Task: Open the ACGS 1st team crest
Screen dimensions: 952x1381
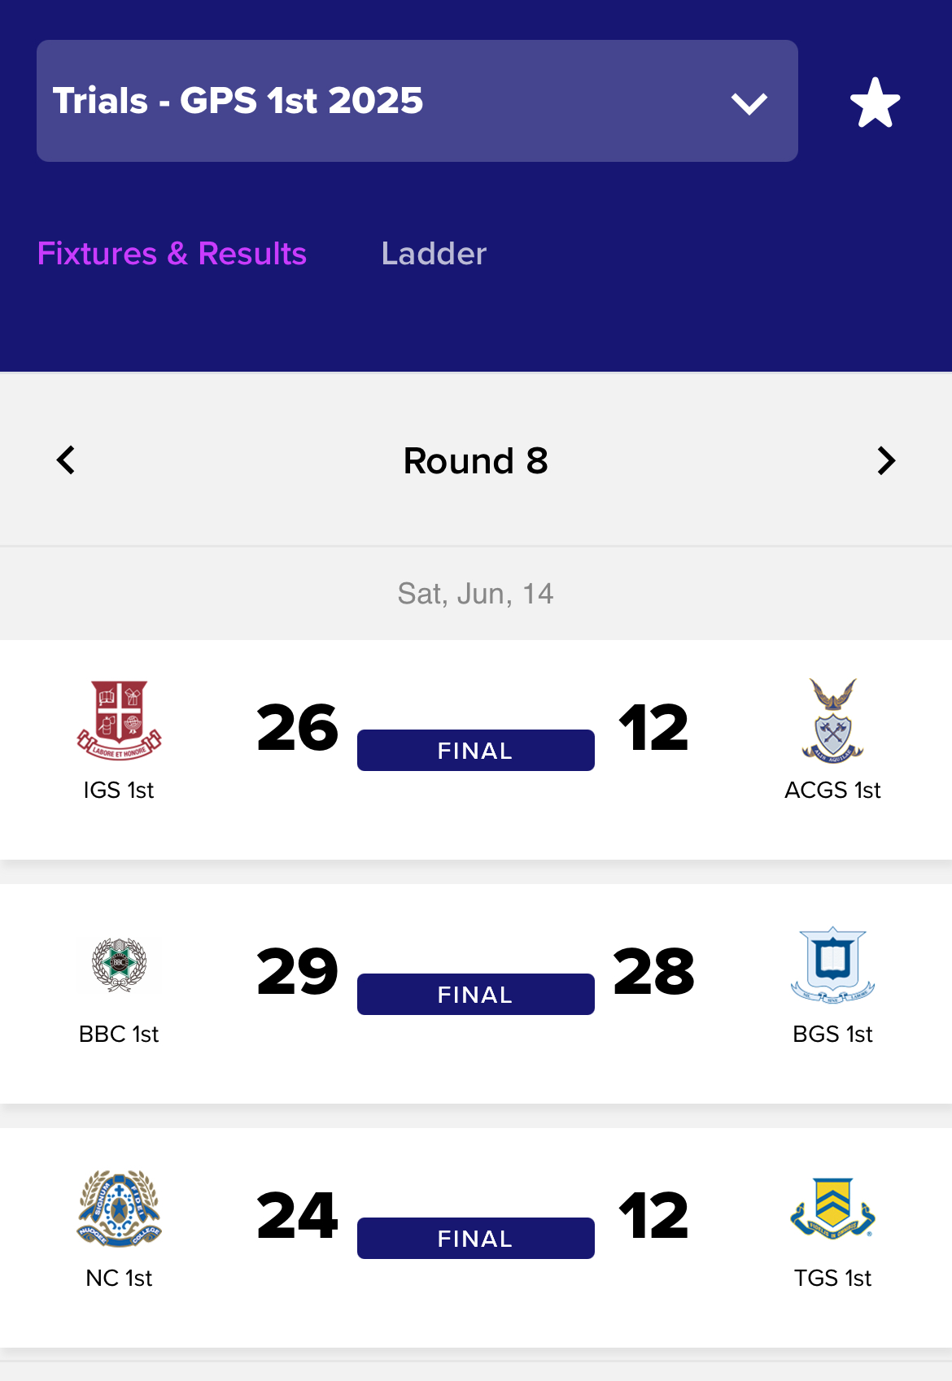Action: pos(832,721)
